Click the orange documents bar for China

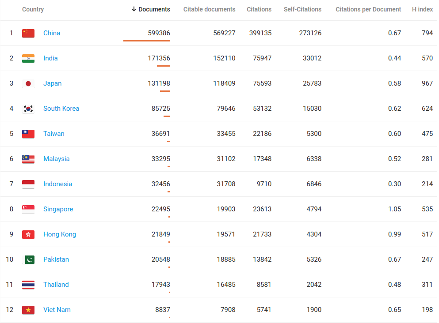pos(147,41)
